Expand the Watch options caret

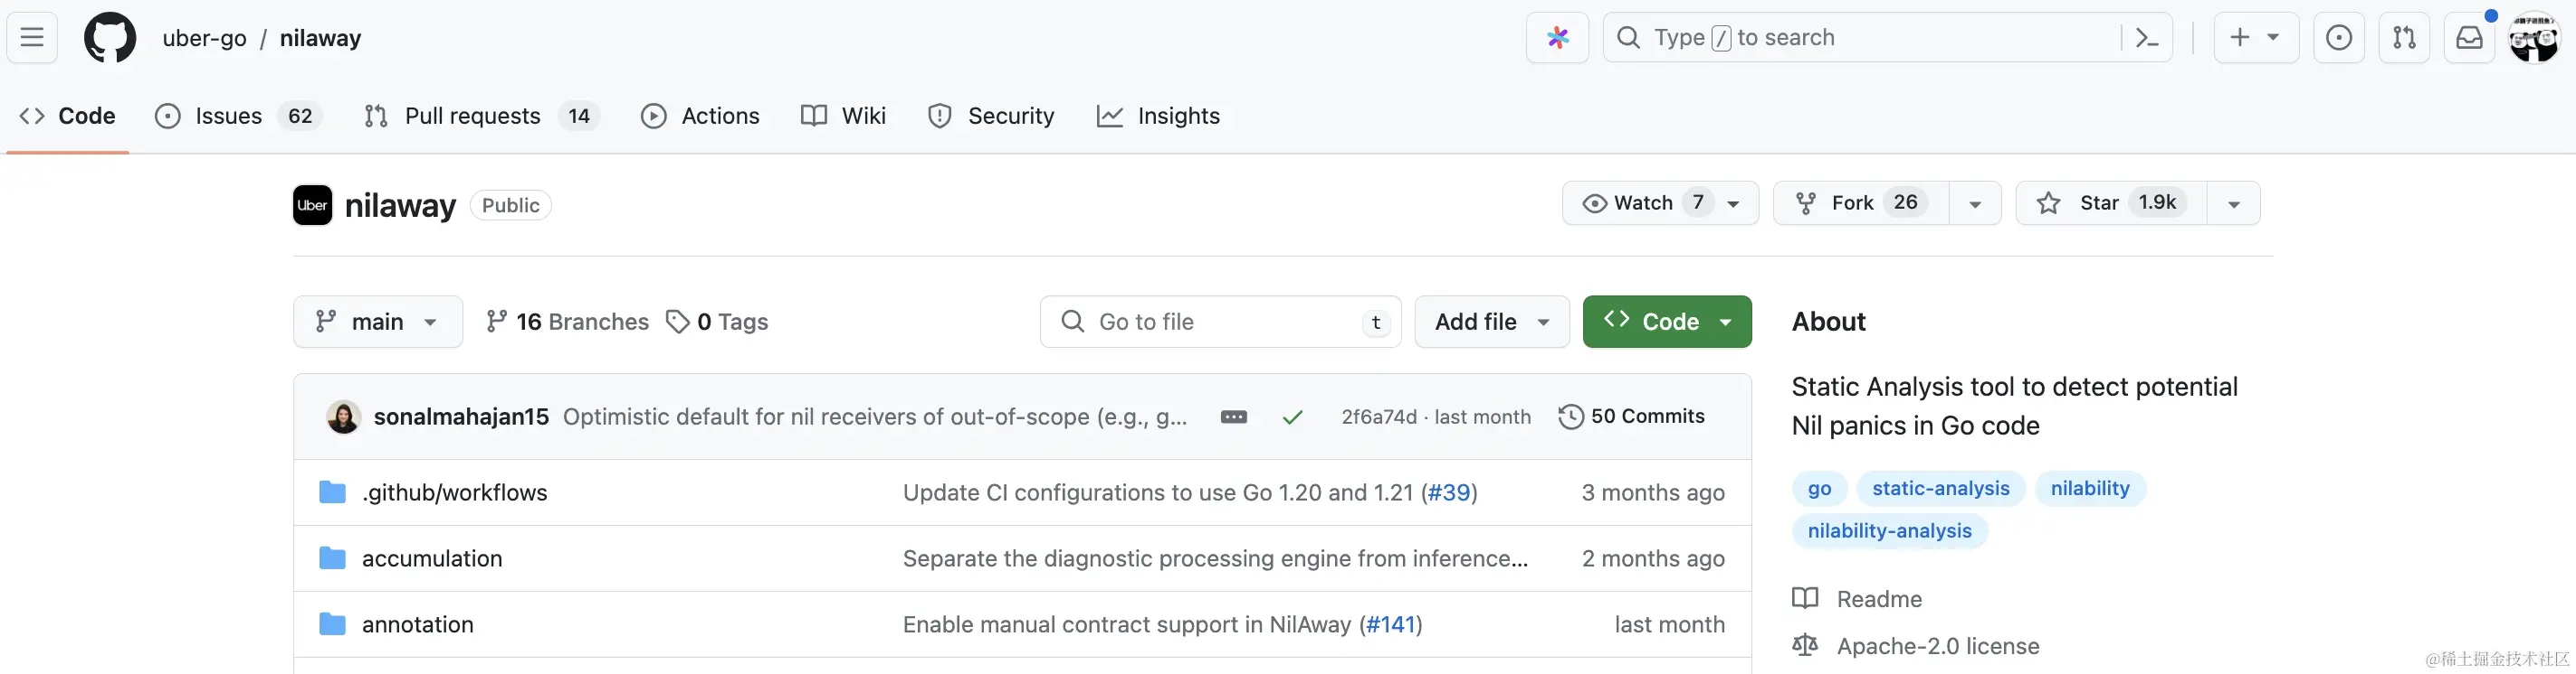pyautogui.click(x=1734, y=203)
